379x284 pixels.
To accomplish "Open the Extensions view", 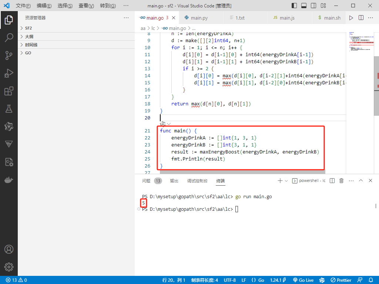I will pos(9,91).
